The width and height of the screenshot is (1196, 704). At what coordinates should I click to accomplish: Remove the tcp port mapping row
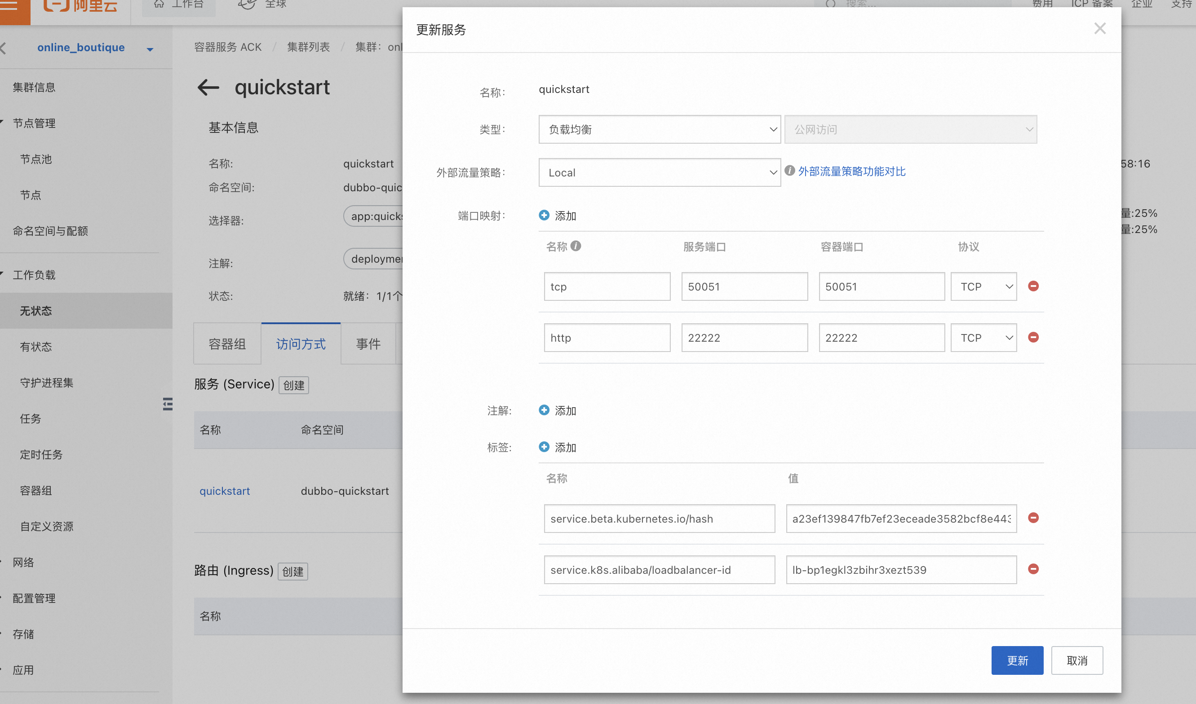(1033, 286)
